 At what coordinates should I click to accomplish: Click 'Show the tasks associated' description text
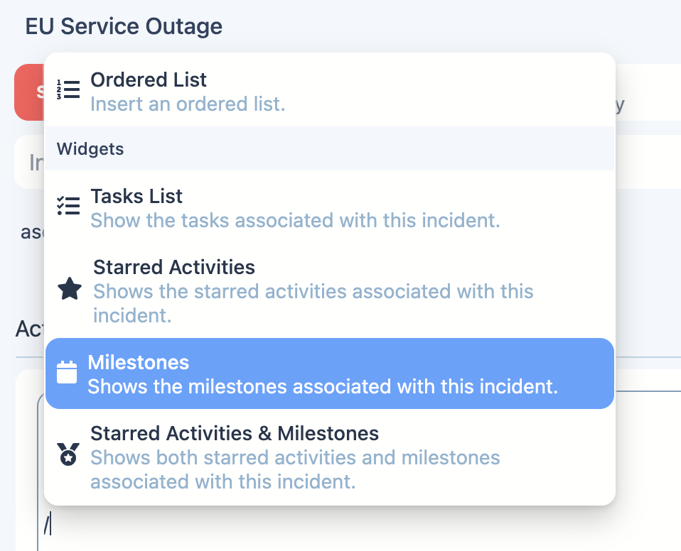[x=295, y=220]
